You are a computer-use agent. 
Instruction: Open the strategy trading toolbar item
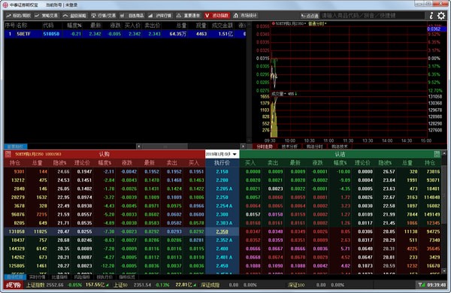(47, 16)
